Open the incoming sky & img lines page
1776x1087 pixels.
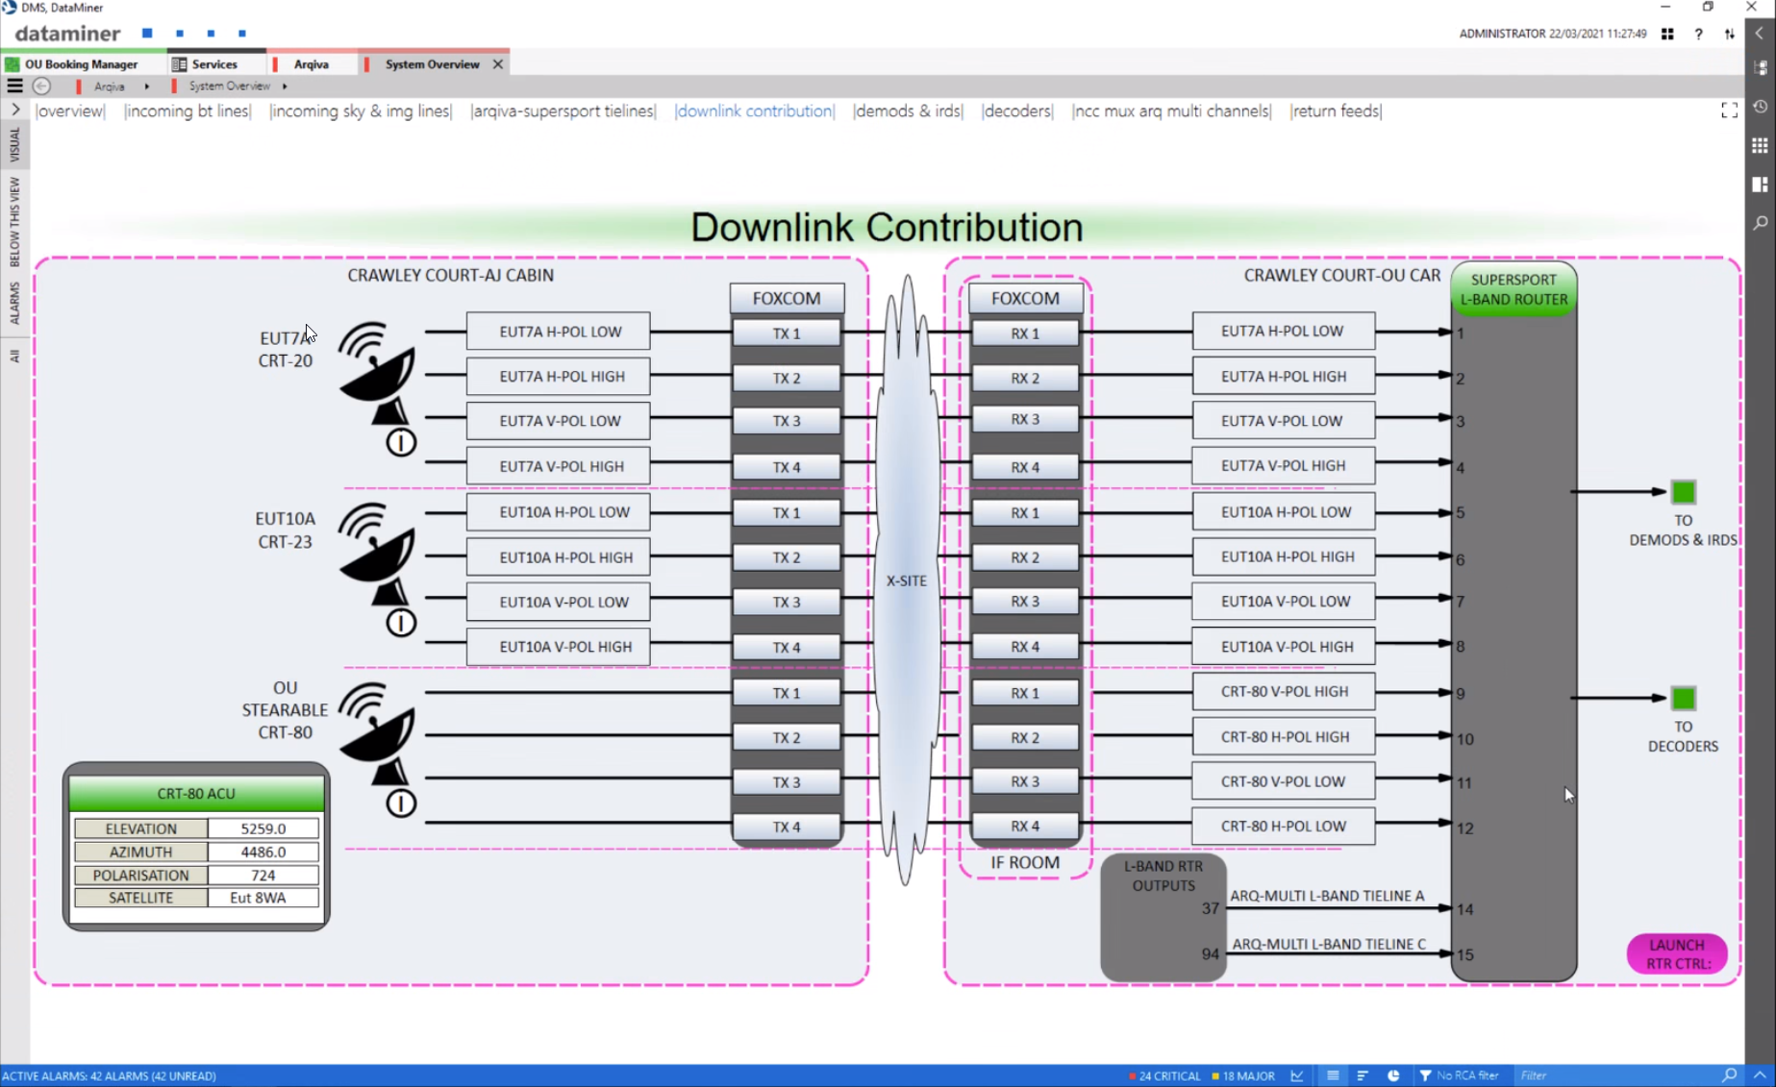(361, 111)
